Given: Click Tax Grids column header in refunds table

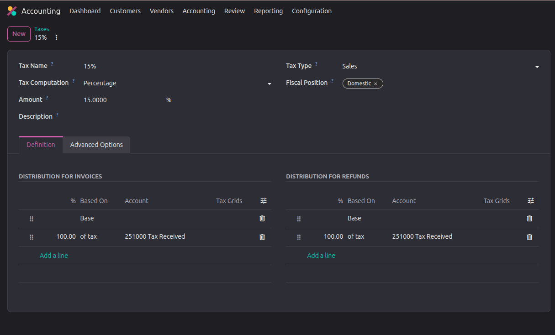Looking at the screenshot, I should [497, 201].
